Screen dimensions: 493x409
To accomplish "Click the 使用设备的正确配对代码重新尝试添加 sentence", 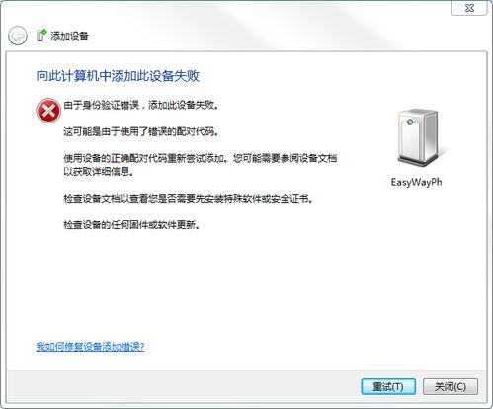I will point(145,158).
